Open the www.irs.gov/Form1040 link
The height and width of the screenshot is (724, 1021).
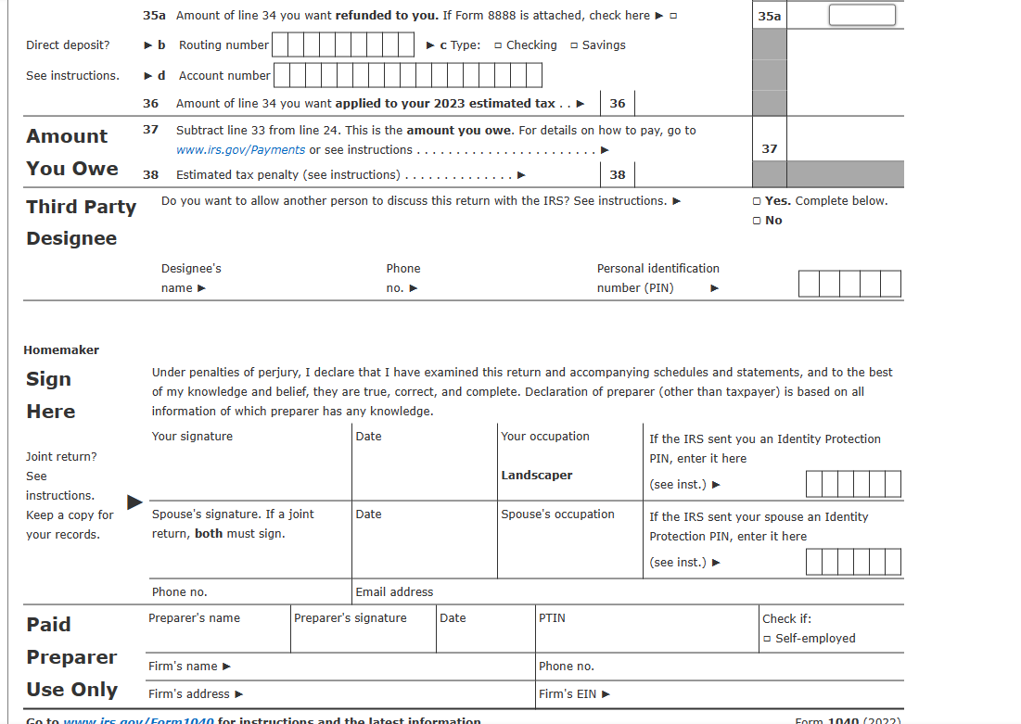tap(138, 720)
